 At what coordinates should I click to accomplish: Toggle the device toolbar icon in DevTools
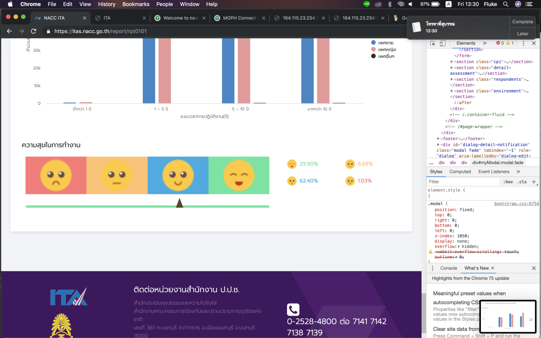pyautogui.click(x=443, y=43)
